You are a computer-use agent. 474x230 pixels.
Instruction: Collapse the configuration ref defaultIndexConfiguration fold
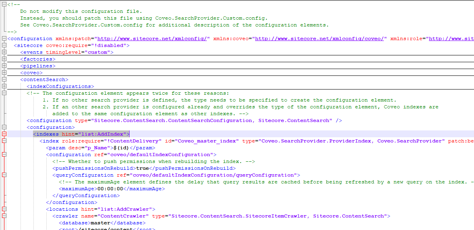point(4,155)
